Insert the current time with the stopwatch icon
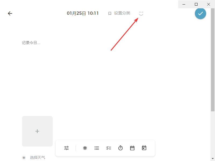215x161 pixels. click(120, 148)
